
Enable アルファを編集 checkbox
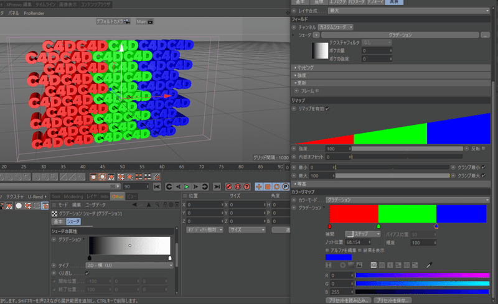(x=327, y=251)
